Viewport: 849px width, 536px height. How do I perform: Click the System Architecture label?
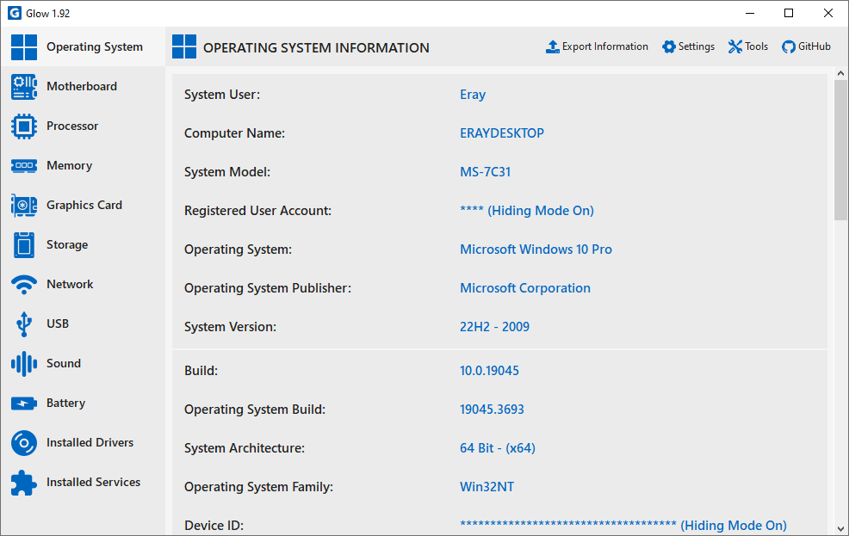245,448
